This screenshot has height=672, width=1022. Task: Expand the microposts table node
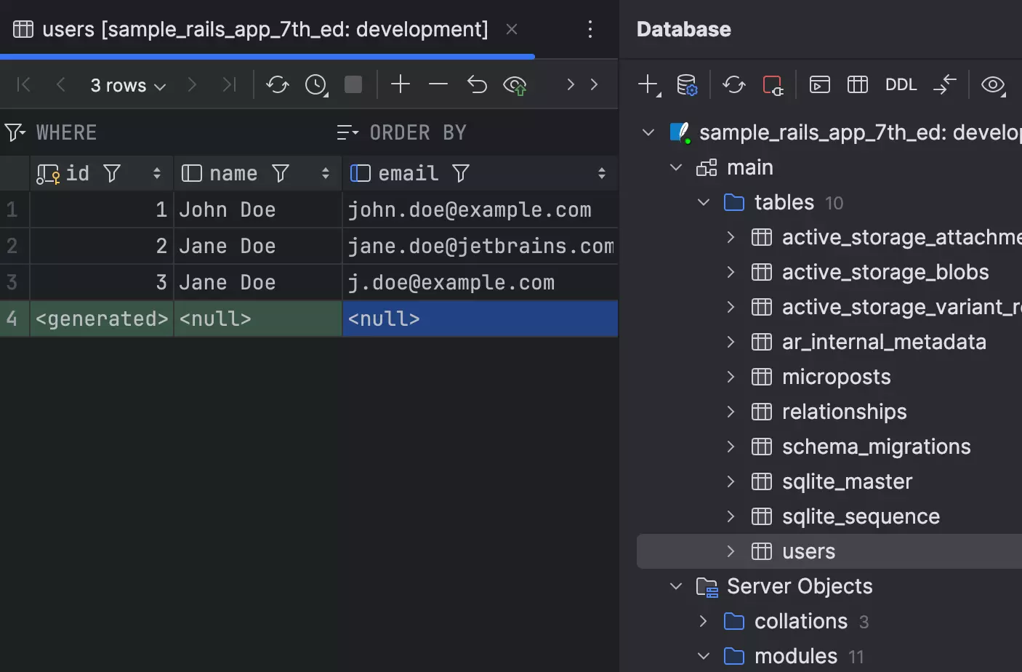(731, 377)
